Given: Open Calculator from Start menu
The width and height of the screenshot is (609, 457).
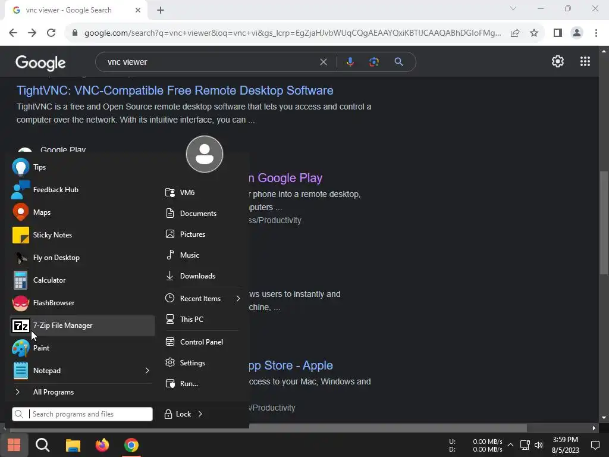Looking at the screenshot, I should click(82, 280).
